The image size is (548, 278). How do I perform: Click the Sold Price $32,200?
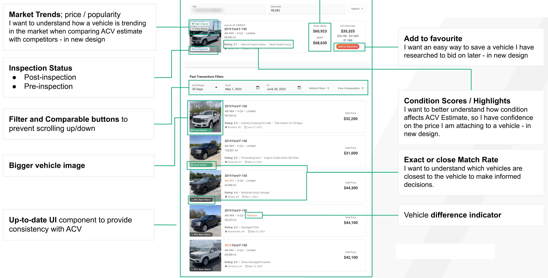[350, 119]
